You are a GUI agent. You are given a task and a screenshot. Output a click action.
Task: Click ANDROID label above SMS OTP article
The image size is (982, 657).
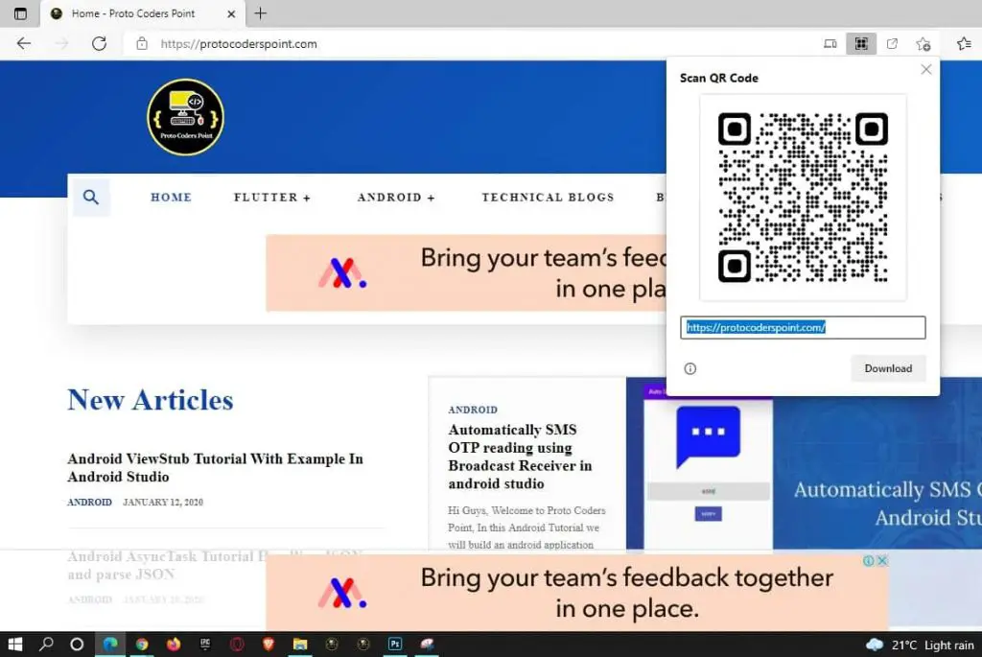473,410
